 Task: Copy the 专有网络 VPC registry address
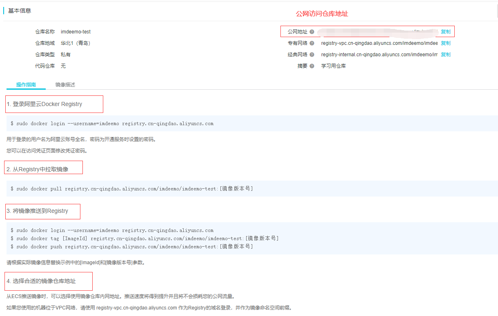click(445, 43)
